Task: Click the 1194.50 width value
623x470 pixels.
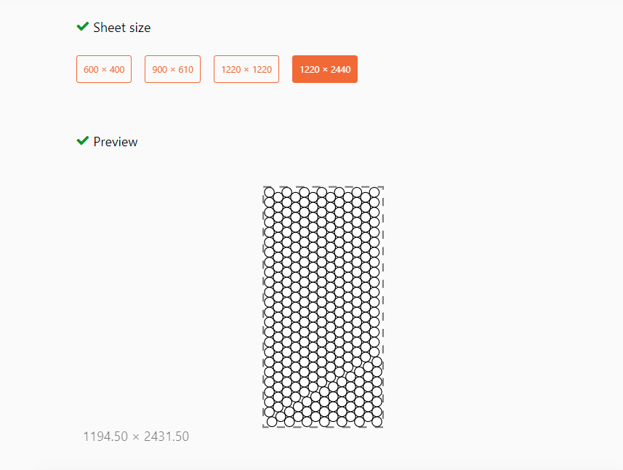Action: coord(105,437)
